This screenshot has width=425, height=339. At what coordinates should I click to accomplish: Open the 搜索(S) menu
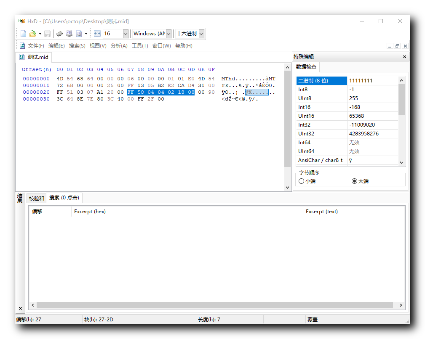pos(77,46)
